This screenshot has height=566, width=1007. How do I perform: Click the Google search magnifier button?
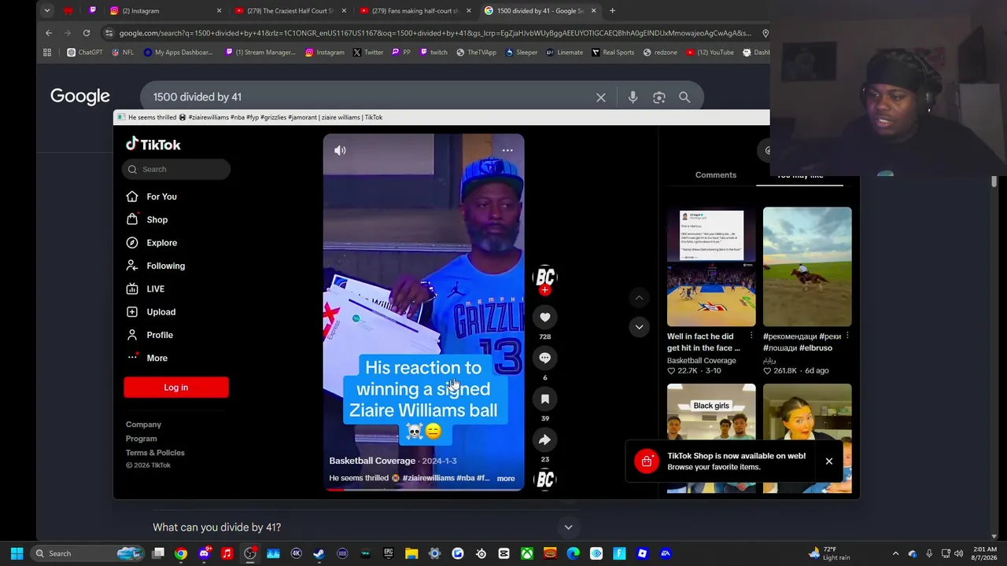684,97
